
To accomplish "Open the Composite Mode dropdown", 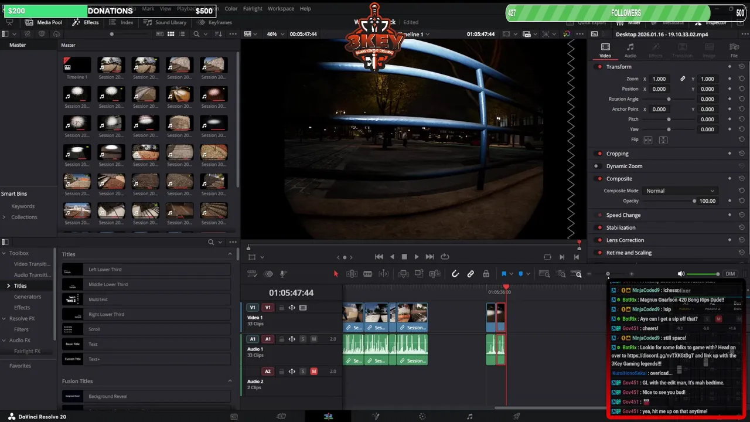I will coord(680,190).
